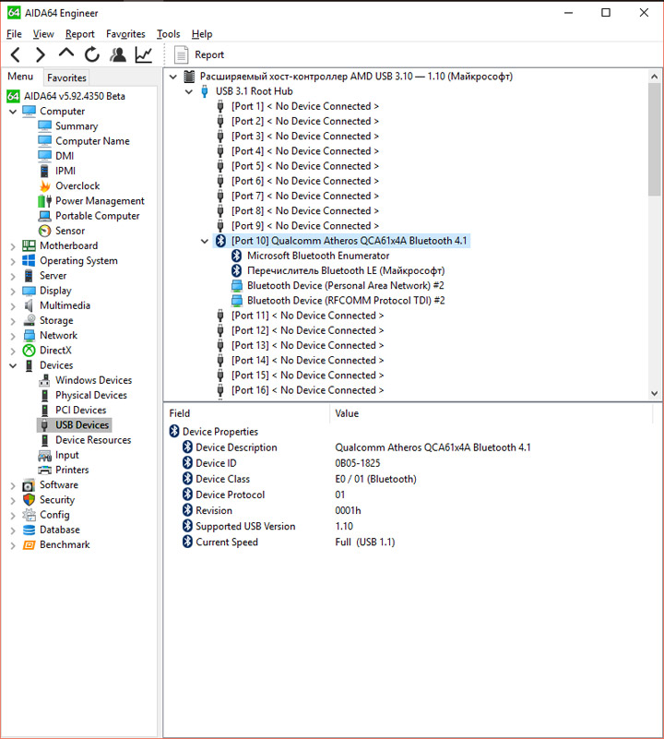This screenshot has width=664, height=739.
Task: Select the Port 1 No Device Connected row
Action: pos(305,106)
